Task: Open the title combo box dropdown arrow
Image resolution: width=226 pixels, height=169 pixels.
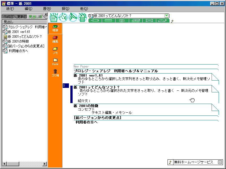Action: (166, 16)
